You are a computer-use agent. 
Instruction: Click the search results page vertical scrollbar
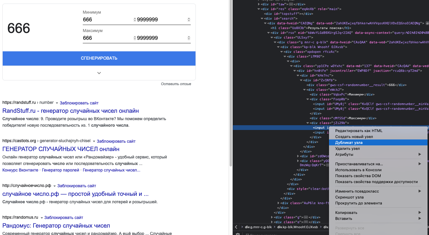[231, 83]
